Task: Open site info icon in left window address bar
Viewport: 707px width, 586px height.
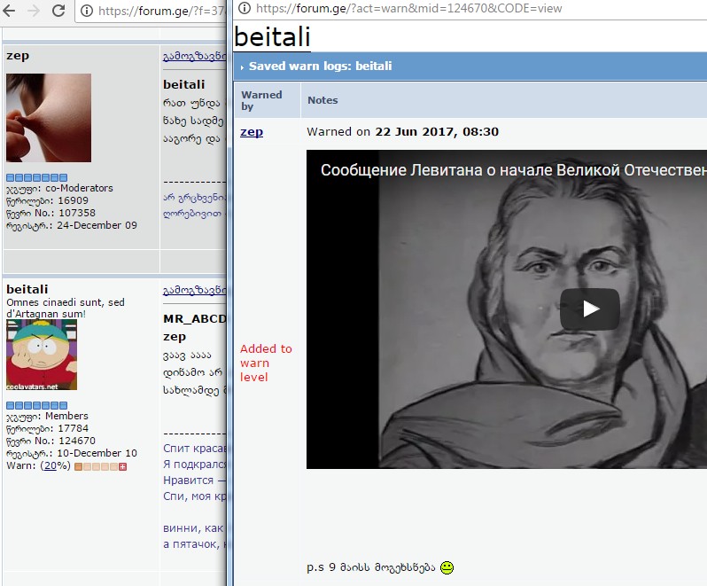Action: [x=87, y=11]
